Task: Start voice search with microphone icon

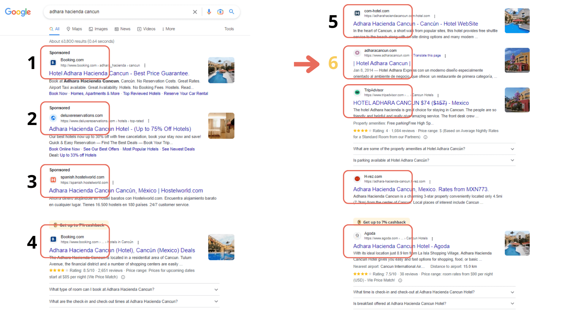Action: [x=209, y=12]
